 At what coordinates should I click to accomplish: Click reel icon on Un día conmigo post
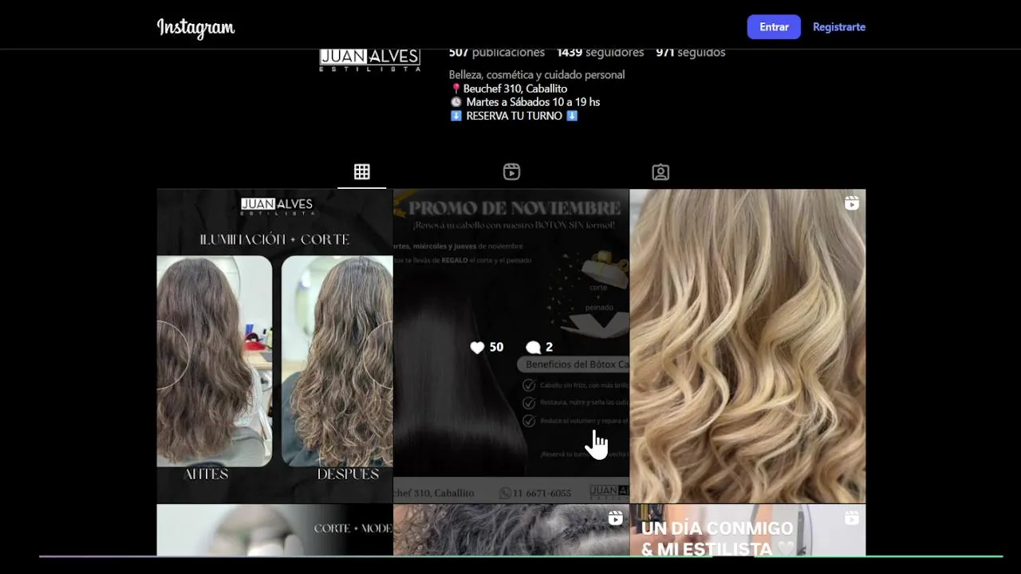click(852, 518)
